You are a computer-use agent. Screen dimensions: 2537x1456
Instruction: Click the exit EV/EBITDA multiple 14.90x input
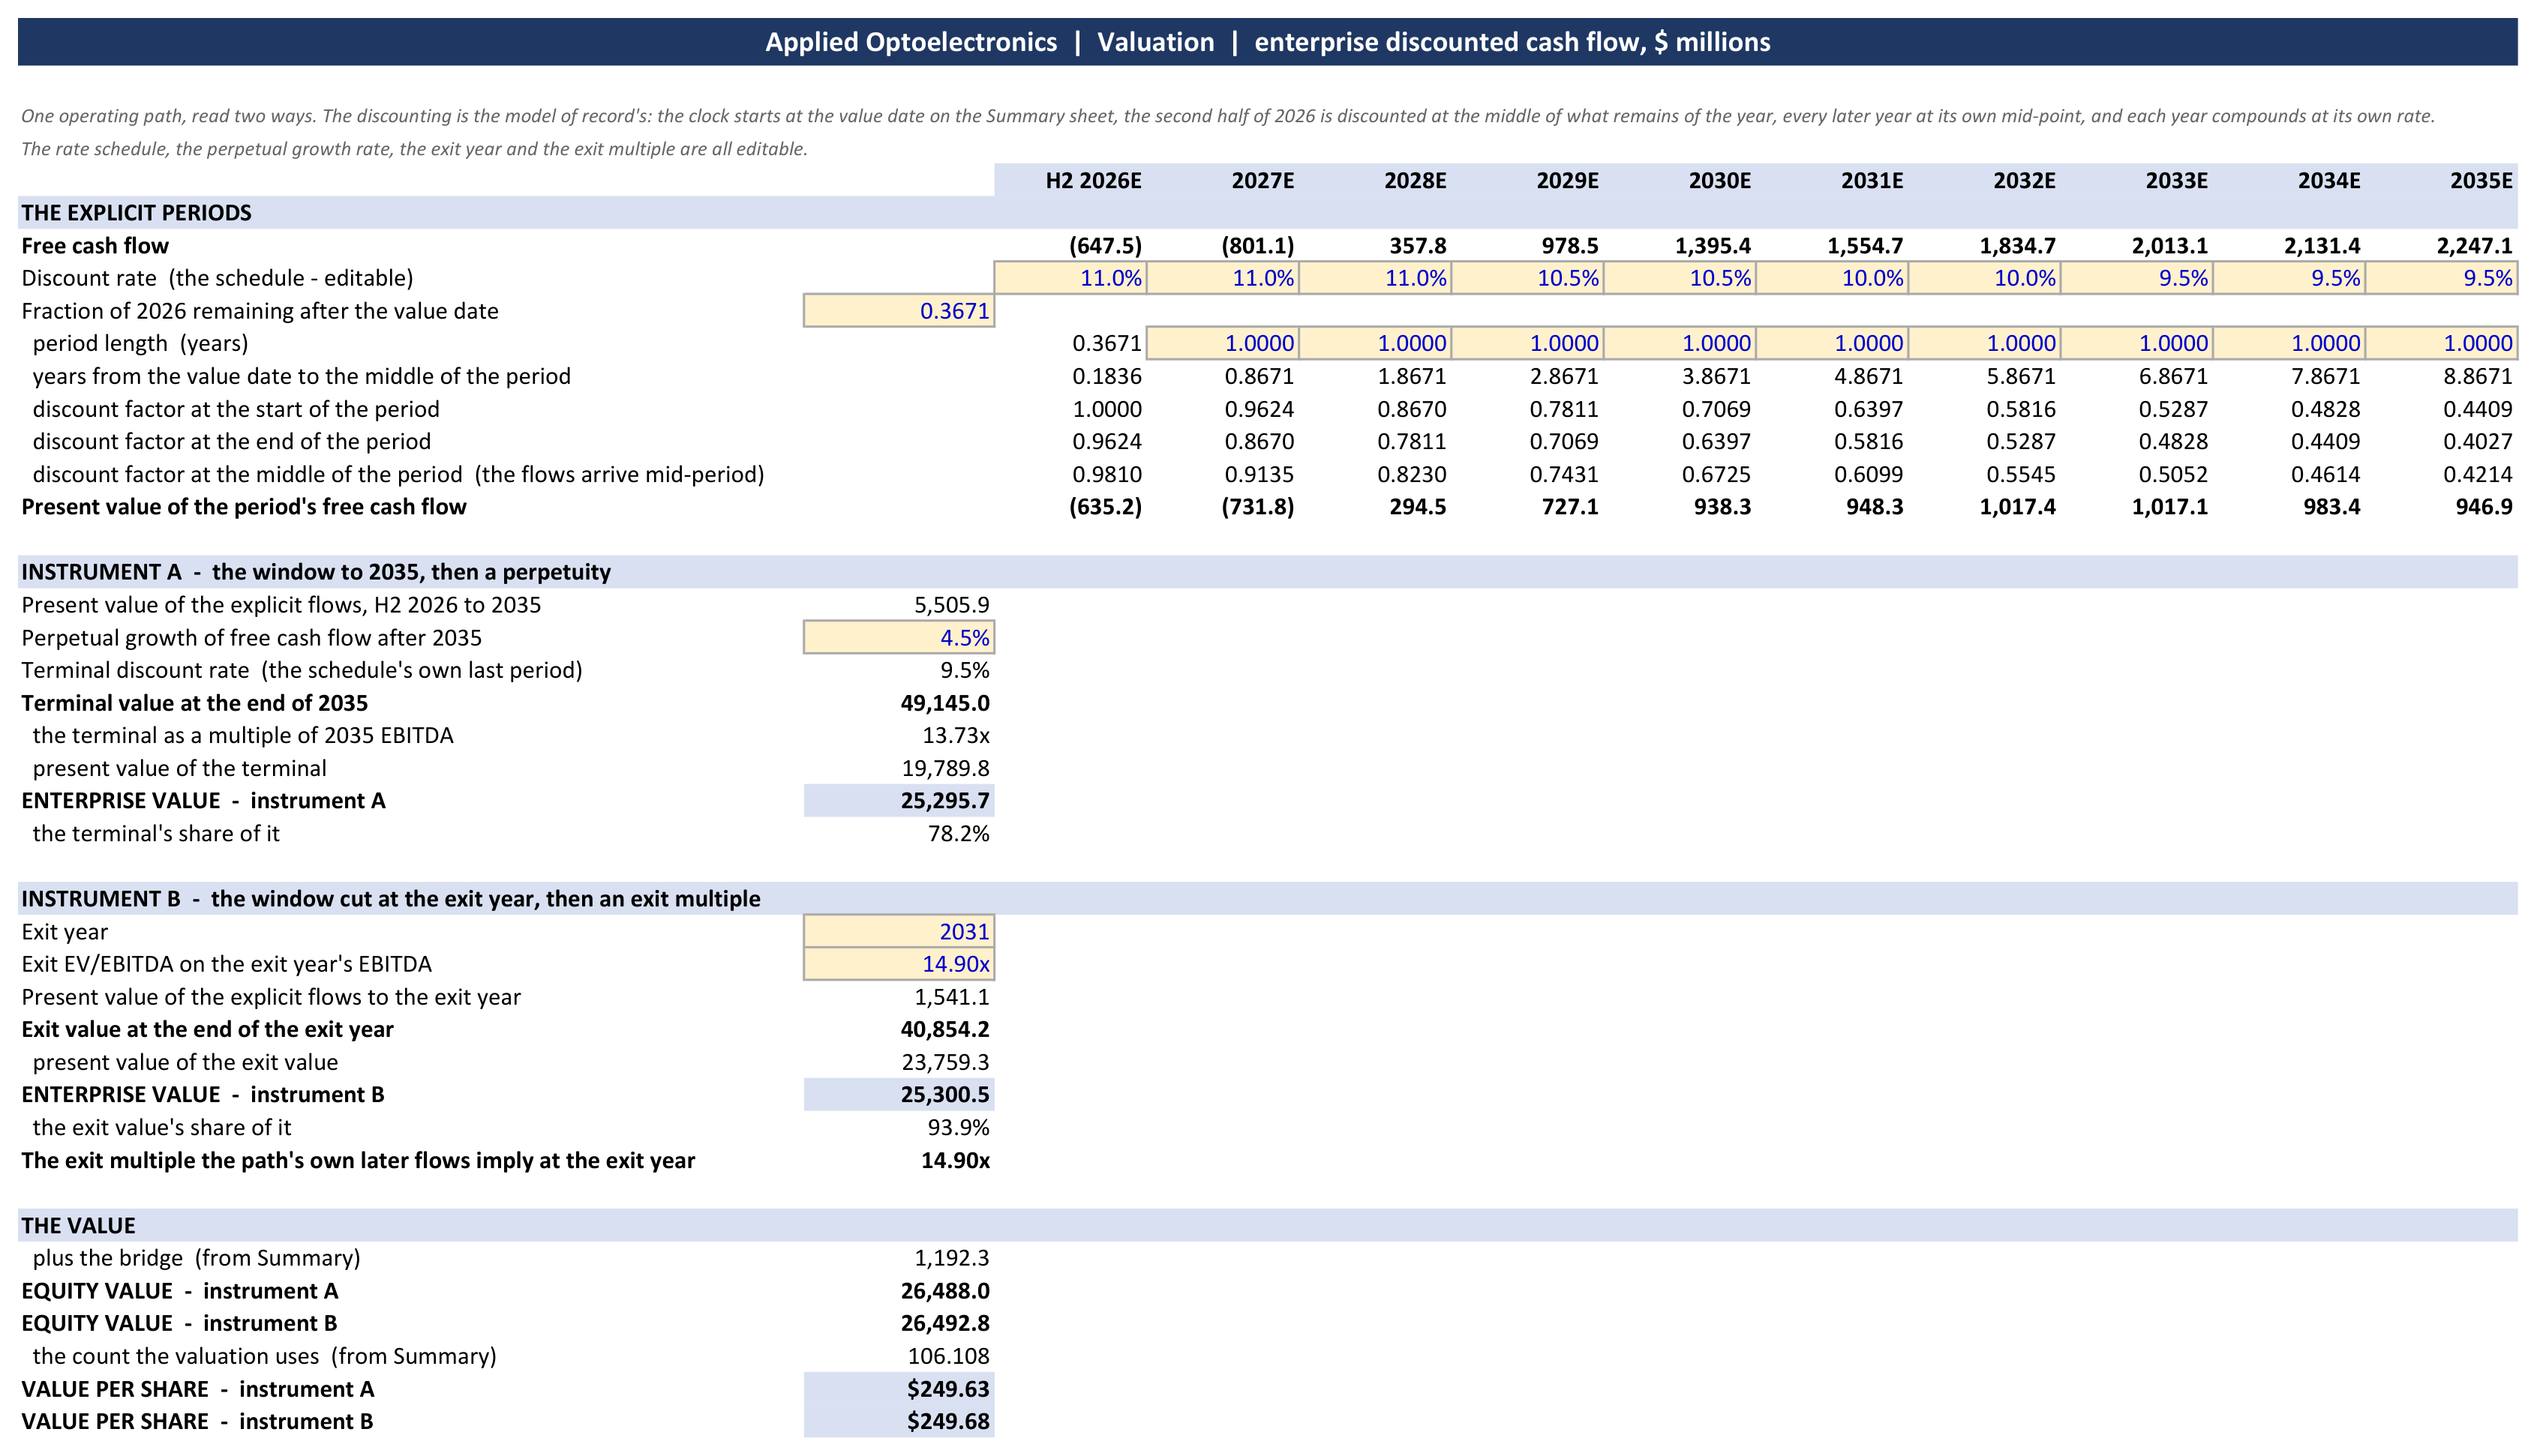click(x=899, y=964)
